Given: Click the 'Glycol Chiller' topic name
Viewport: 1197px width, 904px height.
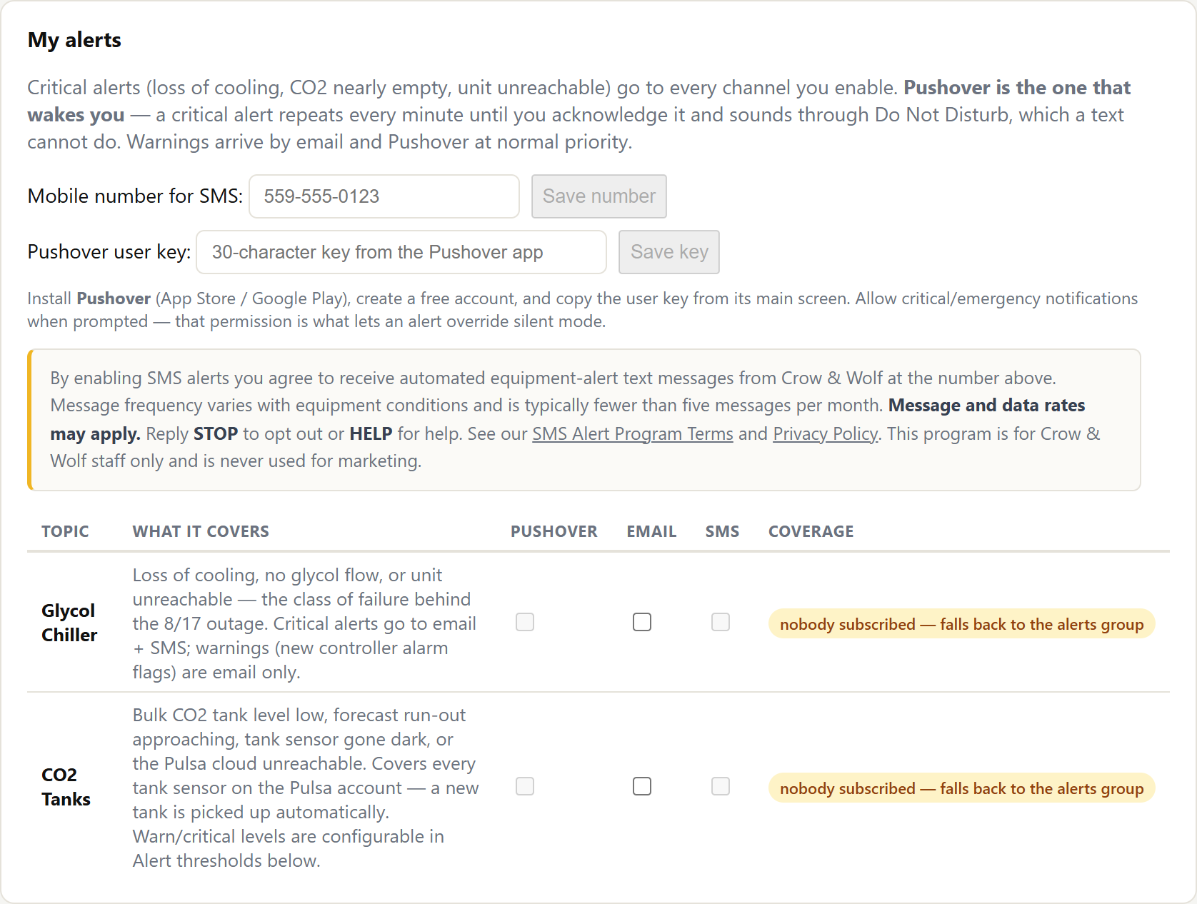Looking at the screenshot, I should click(69, 623).
